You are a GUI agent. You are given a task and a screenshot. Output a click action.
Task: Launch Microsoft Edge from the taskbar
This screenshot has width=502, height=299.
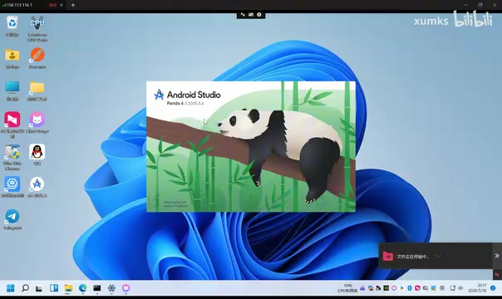click(83, 288)
